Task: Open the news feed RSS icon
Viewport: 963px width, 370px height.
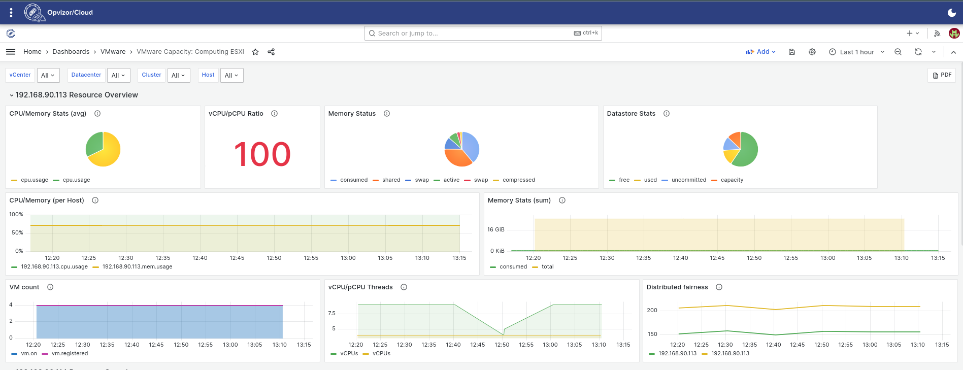Action: (x=937, y=33)
